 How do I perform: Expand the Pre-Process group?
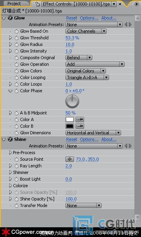tap(10, 153)
